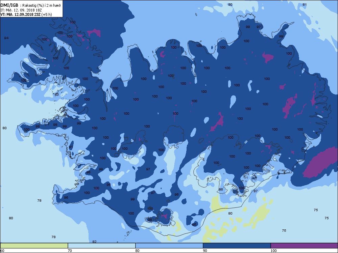Click the title text 'DMI/IGB : Rakastig (%) í 2 m hæð'
This screenshot has width=338, height=253.
(x=31, y=5)
